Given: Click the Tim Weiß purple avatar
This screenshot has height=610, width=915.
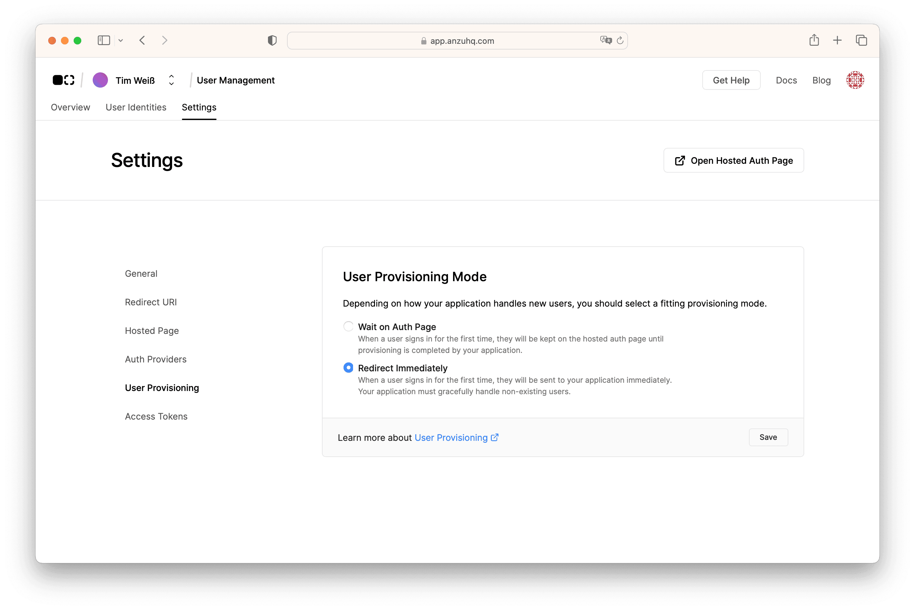Looking at the screenshot, I should tap(100, 80).
